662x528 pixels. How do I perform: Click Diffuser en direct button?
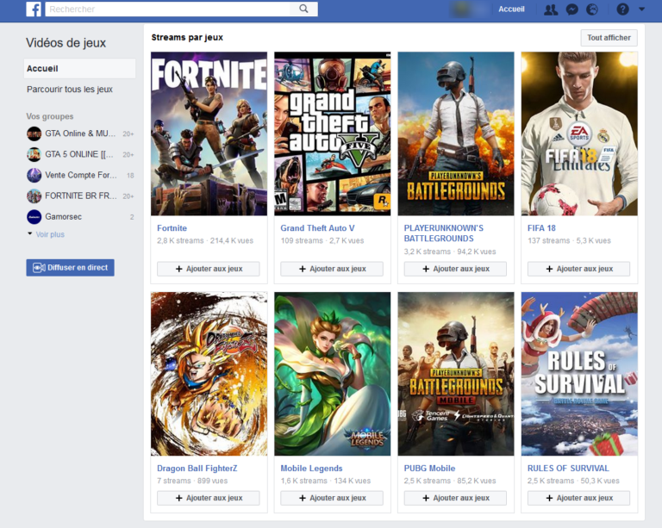70,268
